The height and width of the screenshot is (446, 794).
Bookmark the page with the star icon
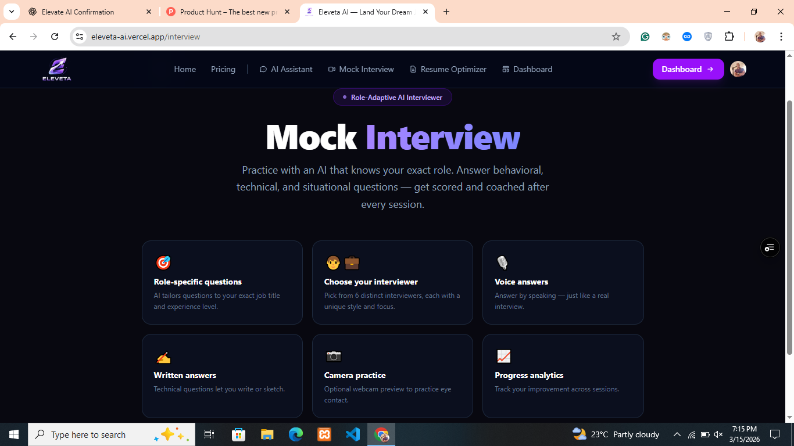(x=616, y=36)
